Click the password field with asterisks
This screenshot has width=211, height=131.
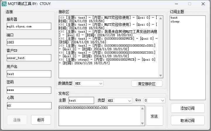coord(29,90)
